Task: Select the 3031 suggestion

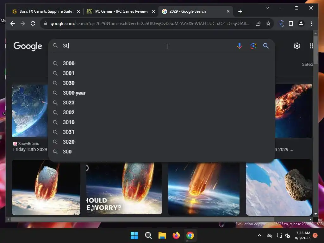Action: 161,132
